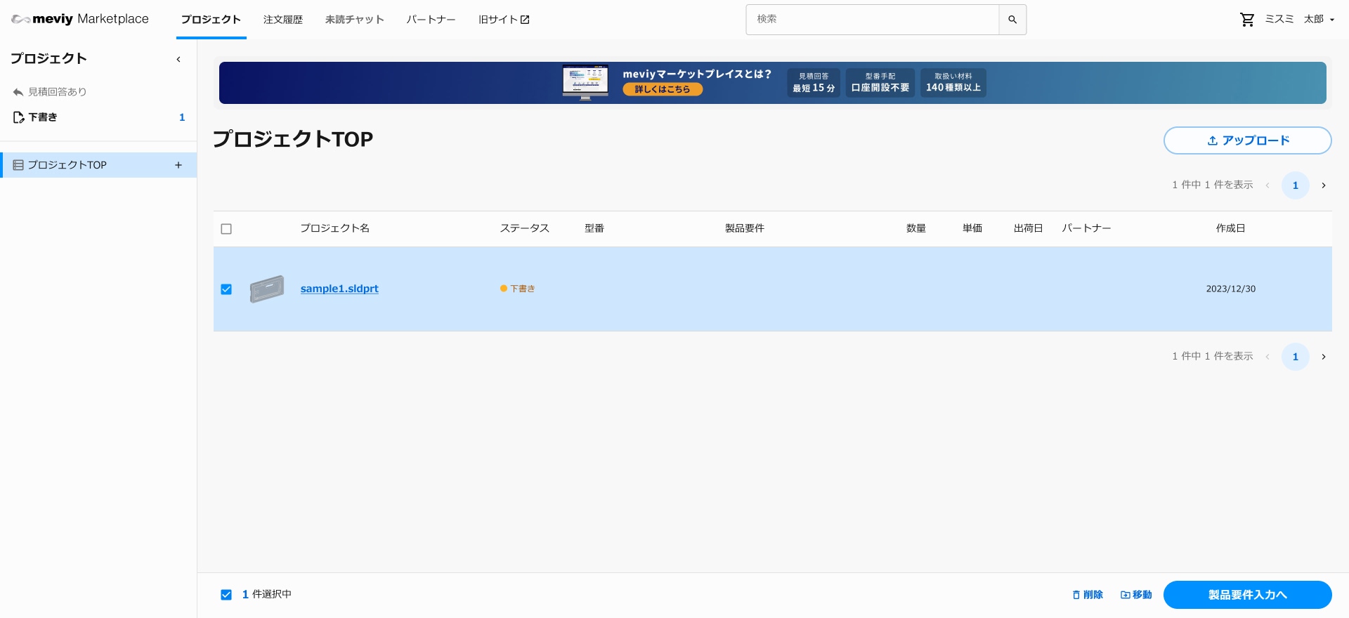Click 移動 to move selection
The width and height of the screenshot is (1349, 618).
[x=1136, y=595]
